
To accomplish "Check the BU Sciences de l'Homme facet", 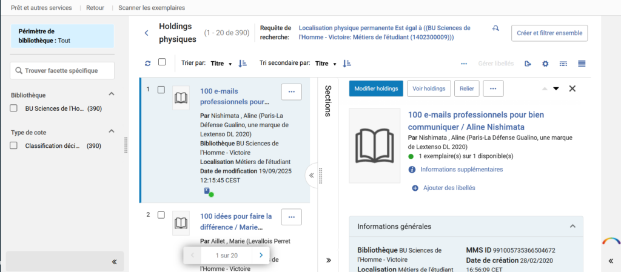I will coord(14,108).
